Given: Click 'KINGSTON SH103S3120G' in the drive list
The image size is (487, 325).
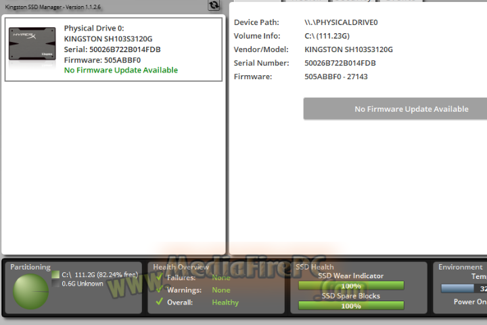Looking at the screenshot, I should tap(108, 39).
